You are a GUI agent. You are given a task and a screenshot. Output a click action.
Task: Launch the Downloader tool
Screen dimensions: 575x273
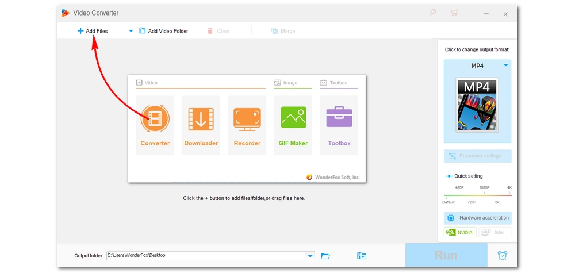click(201, 120)
